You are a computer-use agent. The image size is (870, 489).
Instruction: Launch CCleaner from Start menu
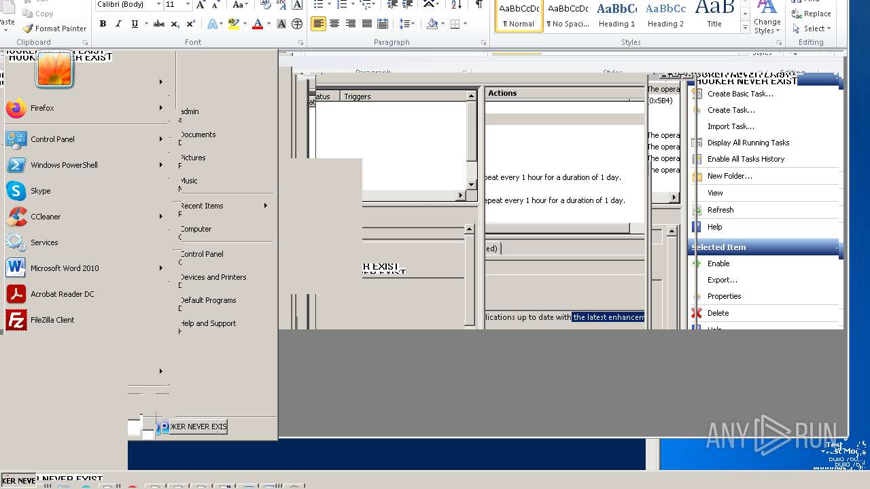[46, 217]
